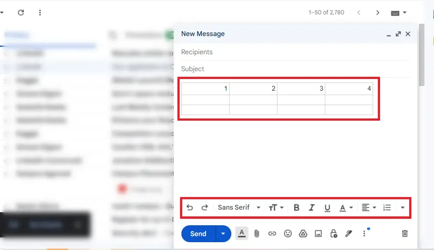Click the Recipients field
Screen dimensions: 434x250
point(295,52)
